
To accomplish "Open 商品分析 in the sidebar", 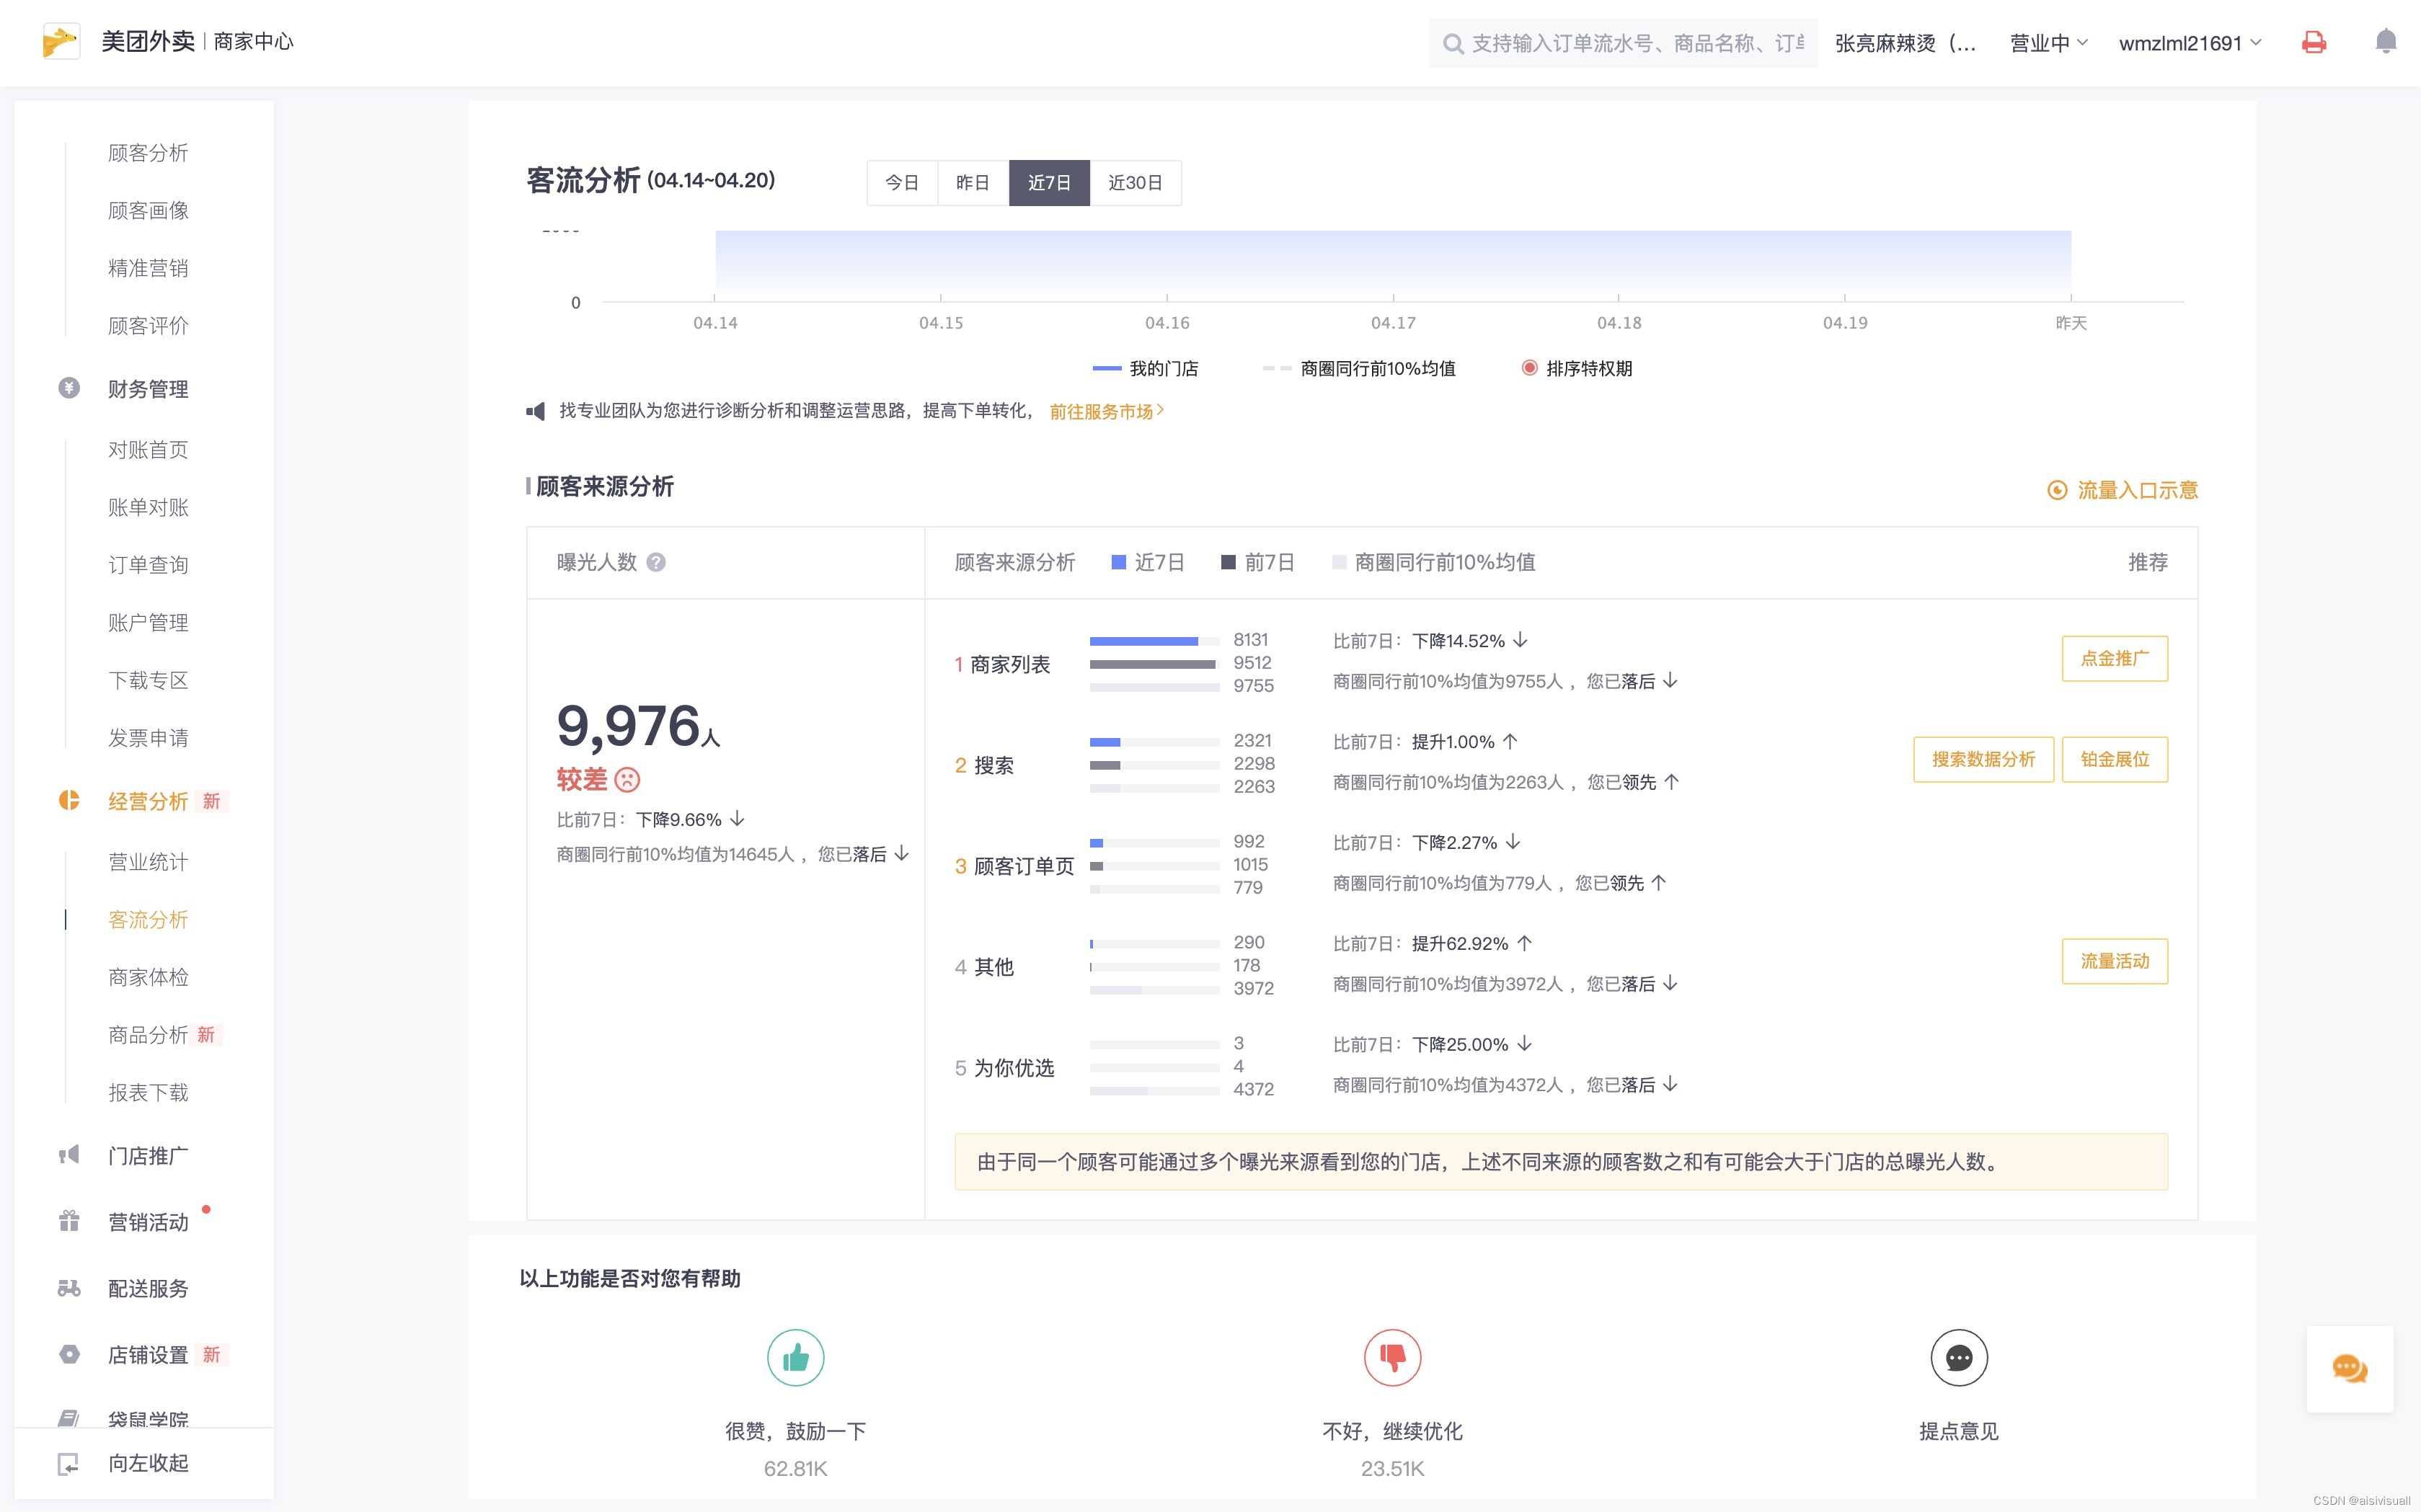I will 148,1035.
